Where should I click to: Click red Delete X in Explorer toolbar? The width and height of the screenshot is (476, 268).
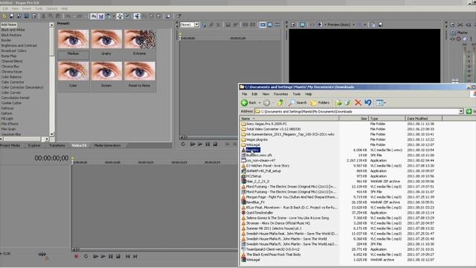(x=358, y=103)
